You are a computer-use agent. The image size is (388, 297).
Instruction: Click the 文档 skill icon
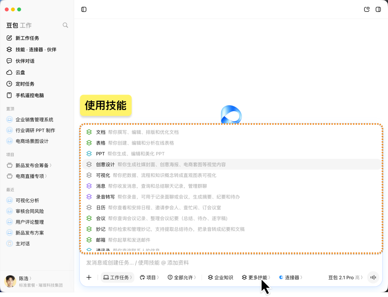[89, 132]
